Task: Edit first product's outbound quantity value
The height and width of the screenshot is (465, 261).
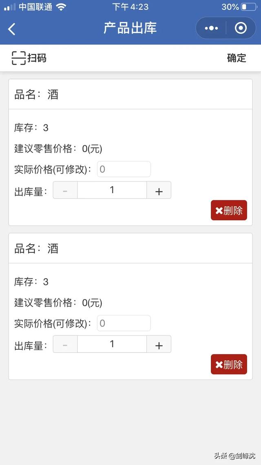Action: 112,190
